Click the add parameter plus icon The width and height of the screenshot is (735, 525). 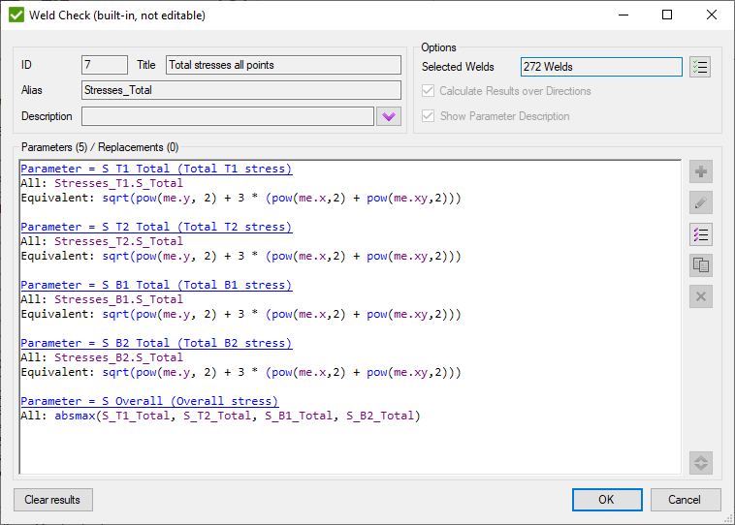click(x=700, y=172)
